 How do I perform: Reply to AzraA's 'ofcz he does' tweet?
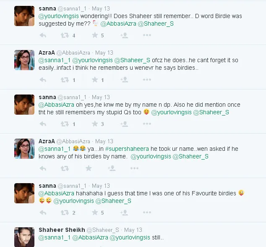tap(43, 80)
